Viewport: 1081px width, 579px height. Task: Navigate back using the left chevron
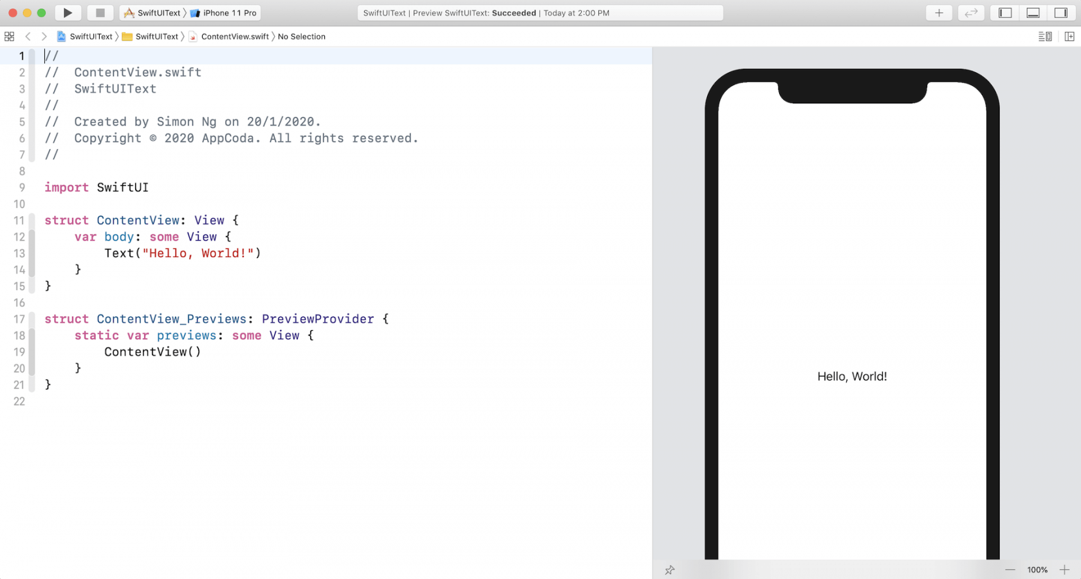point(28,37)
